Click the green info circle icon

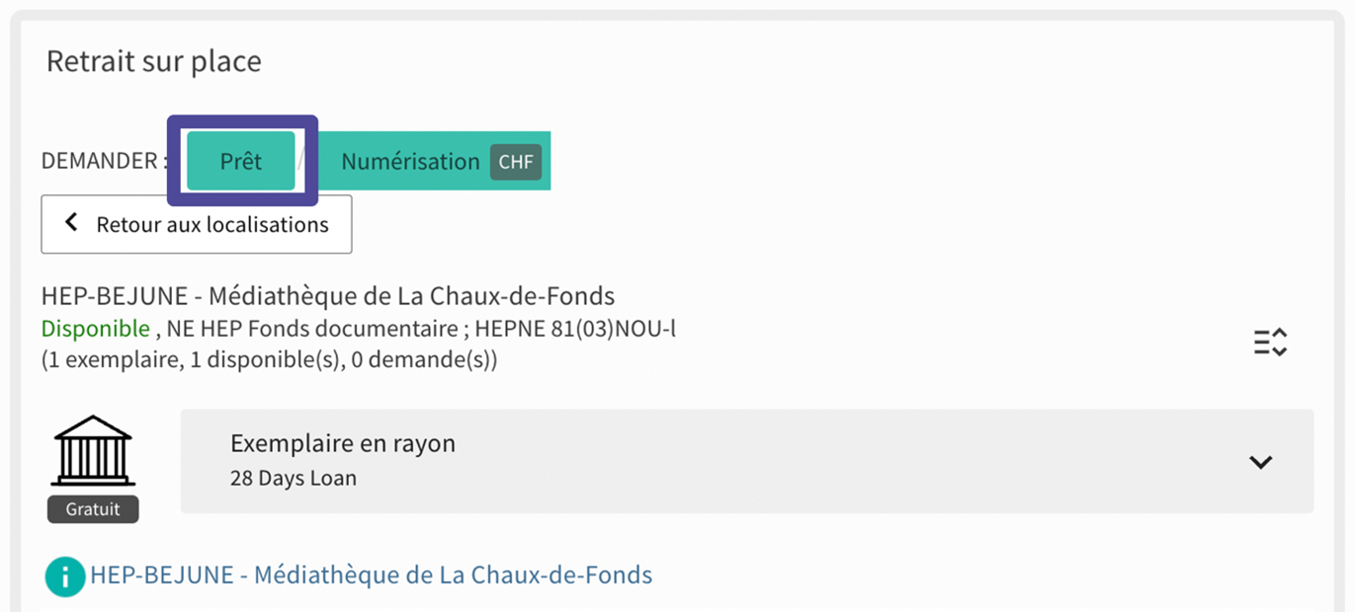tap(65, 576)
